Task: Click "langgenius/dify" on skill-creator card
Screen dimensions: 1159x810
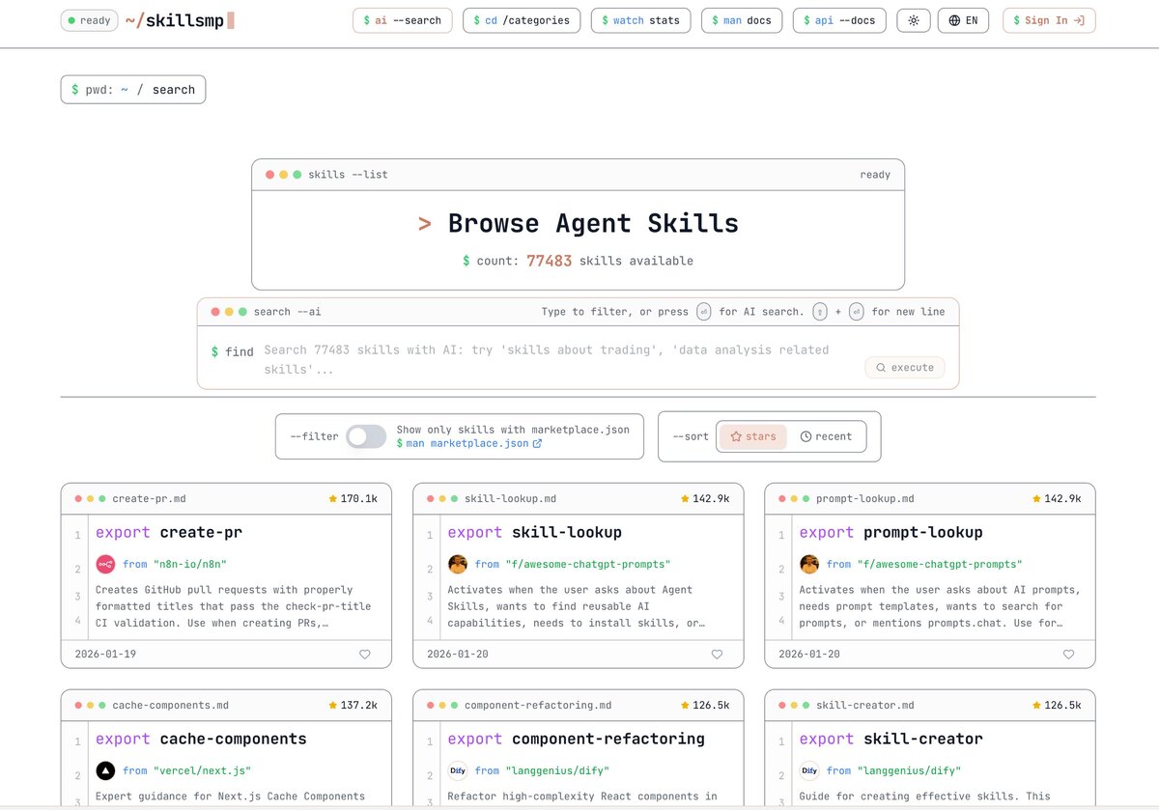Action: tap(908, 770)
